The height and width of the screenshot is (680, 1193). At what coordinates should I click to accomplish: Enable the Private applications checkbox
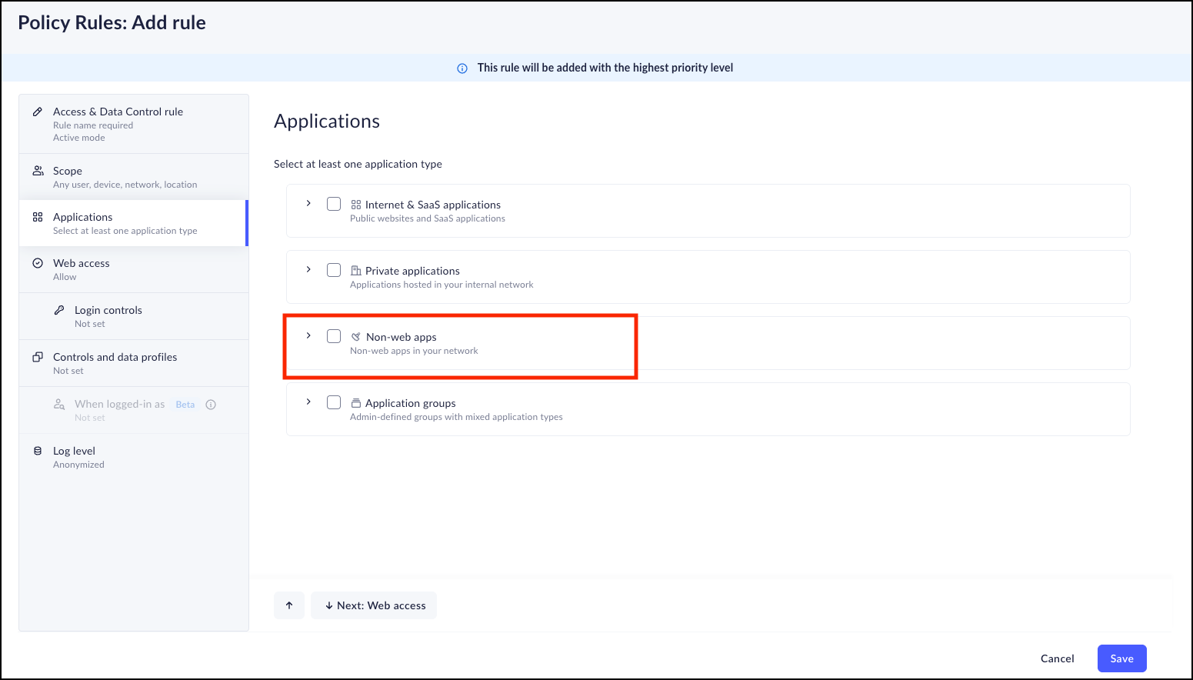pos(334,270)
